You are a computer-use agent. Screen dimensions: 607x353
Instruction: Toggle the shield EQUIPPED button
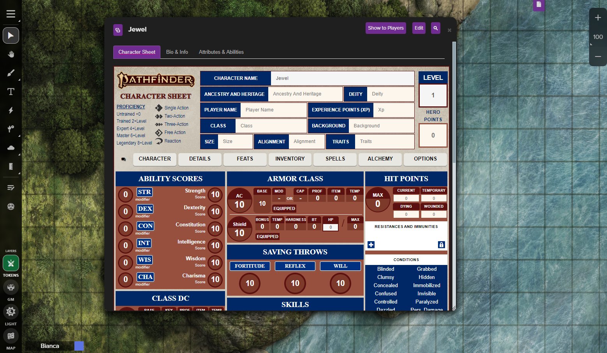[267, 237]
